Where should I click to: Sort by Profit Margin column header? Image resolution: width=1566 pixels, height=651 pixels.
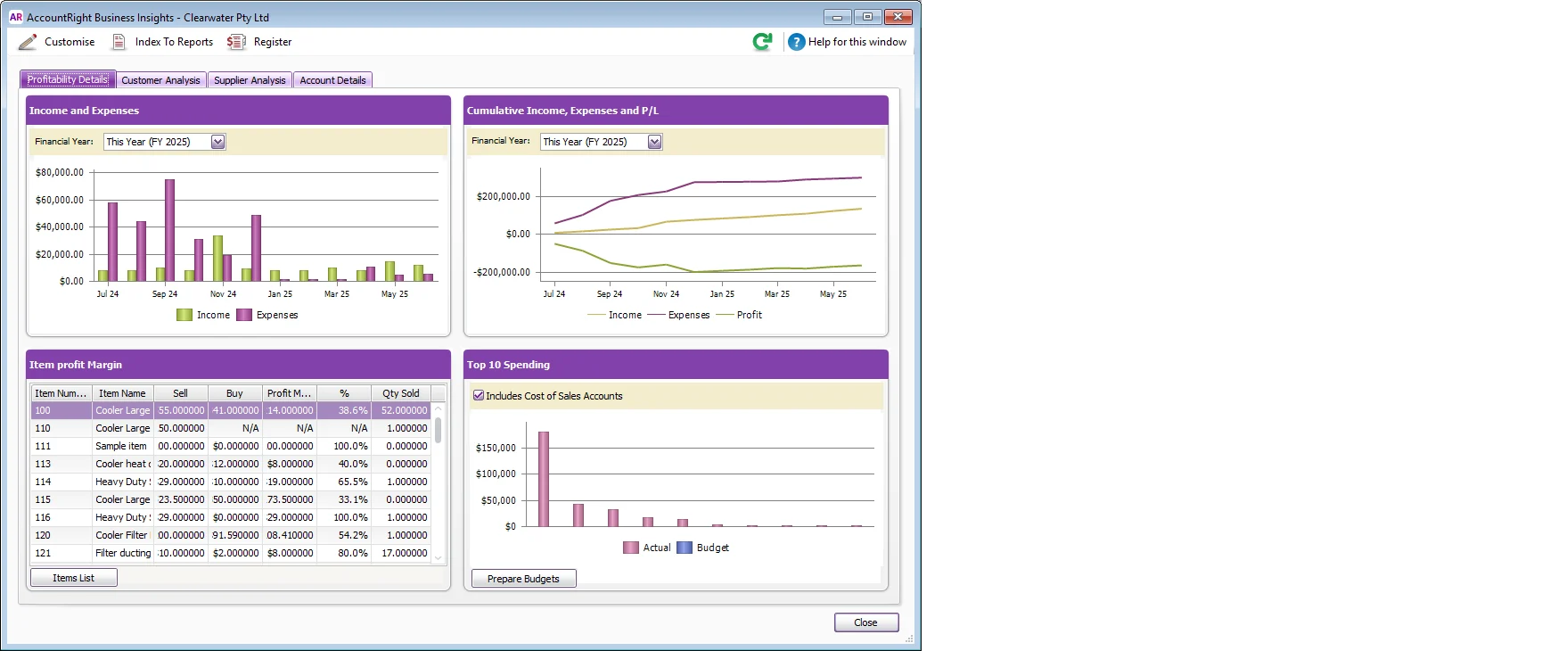click(290, 393)
